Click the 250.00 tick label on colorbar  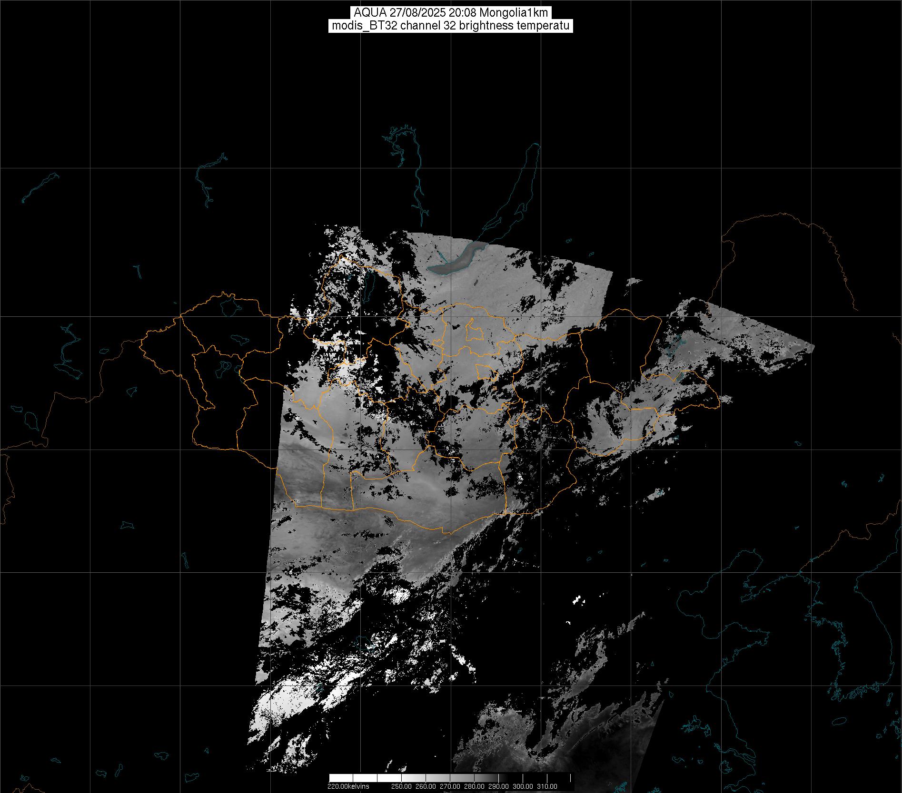401,786
